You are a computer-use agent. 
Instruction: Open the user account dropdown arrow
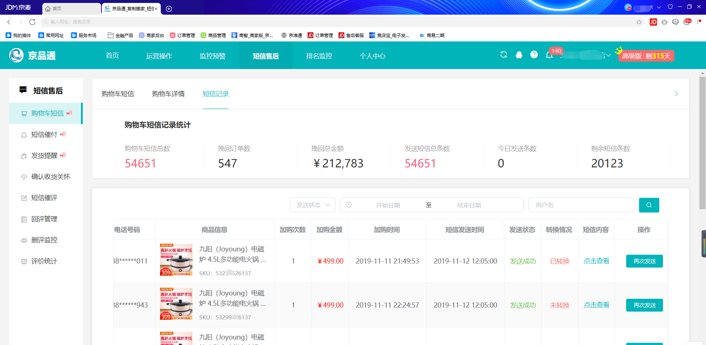[x=609, y=55]
